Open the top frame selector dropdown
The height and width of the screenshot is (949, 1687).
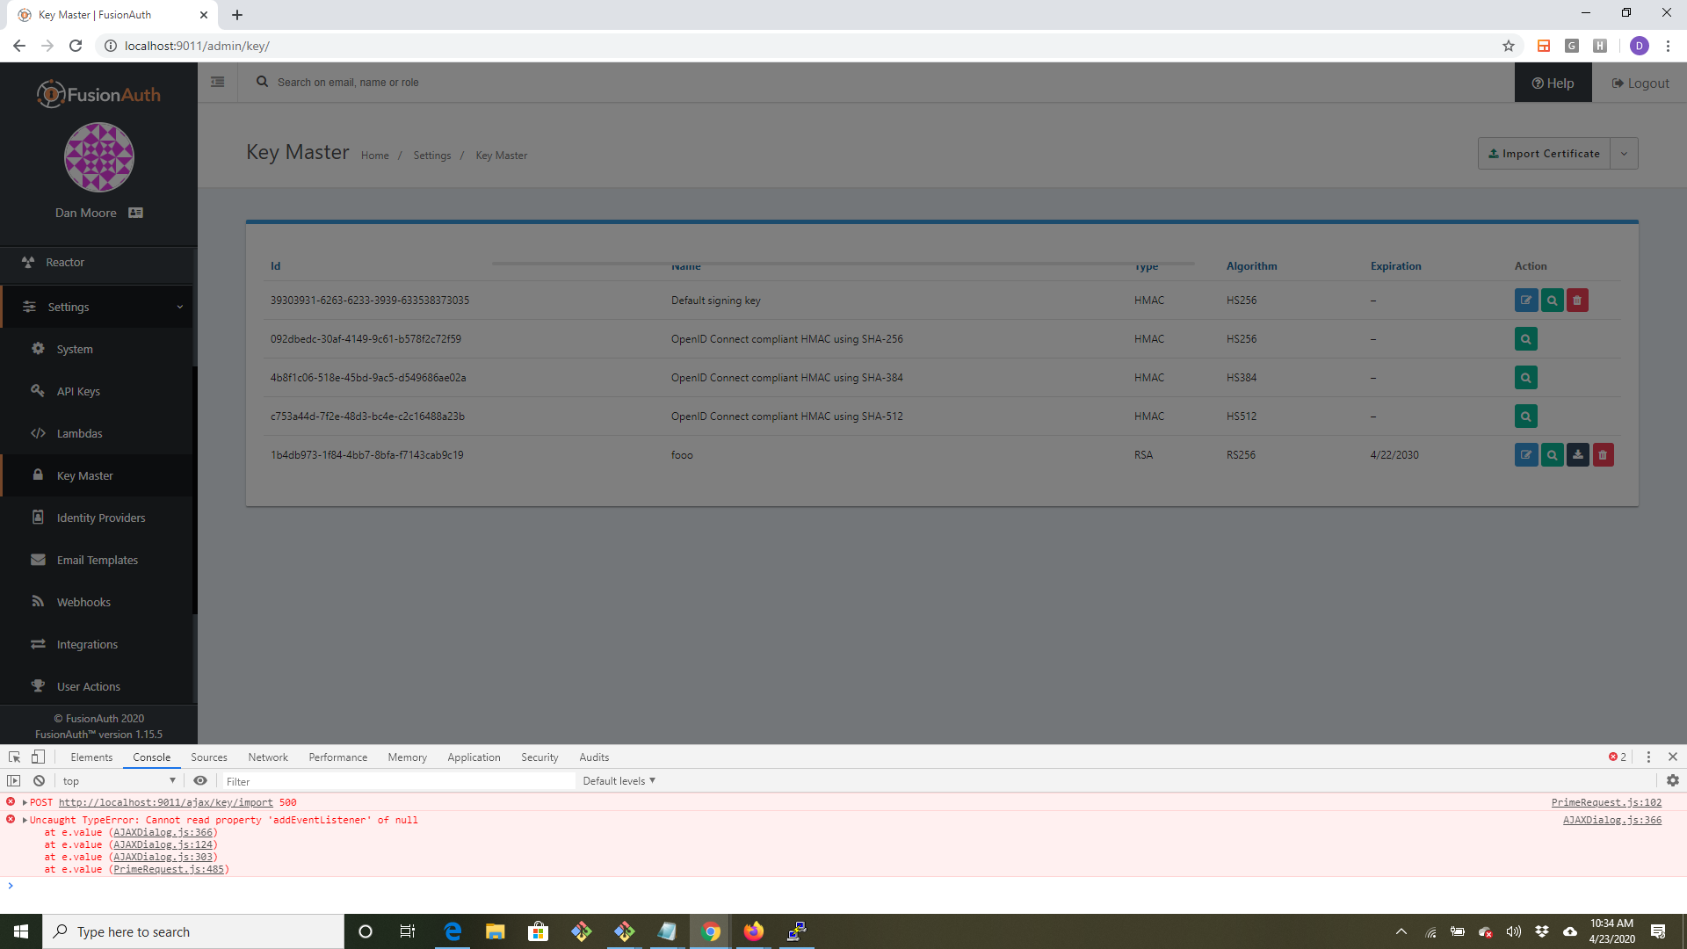(119, 780)
